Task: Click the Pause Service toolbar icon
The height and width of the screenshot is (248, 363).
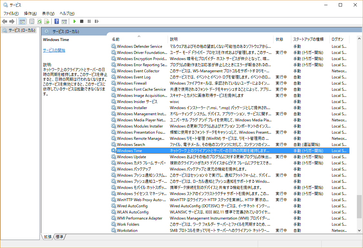Action: [89, 21]
